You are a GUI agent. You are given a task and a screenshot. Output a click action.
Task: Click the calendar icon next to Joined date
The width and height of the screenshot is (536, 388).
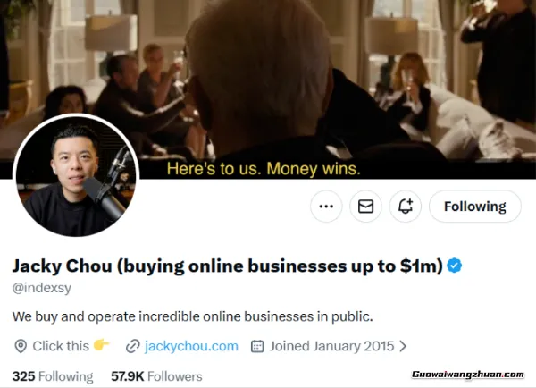(x=257, y=346)
